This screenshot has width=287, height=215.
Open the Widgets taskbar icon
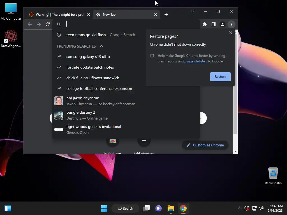point(8,208)
